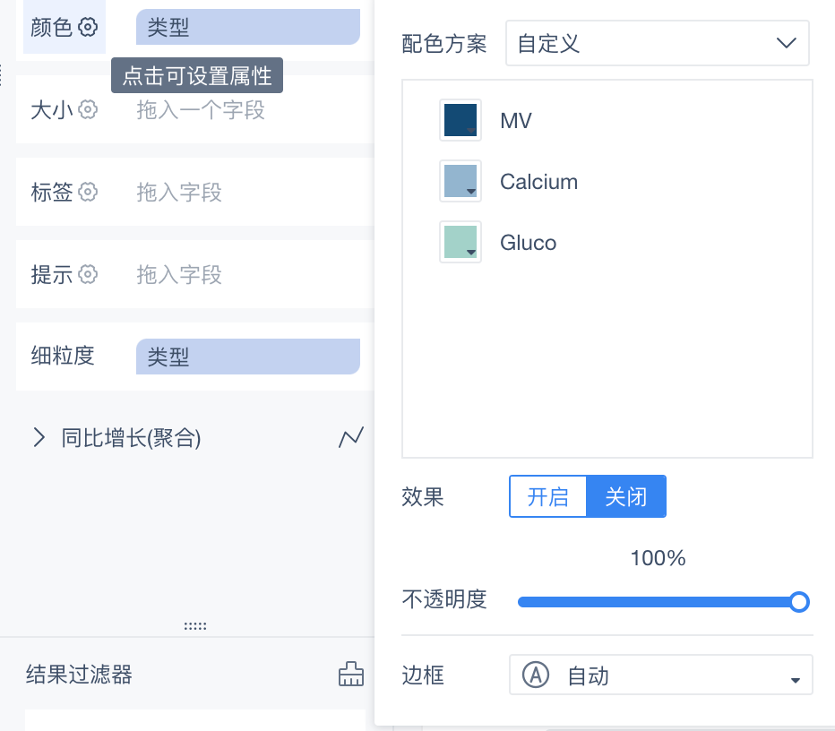Open the 提示 settings gear icon
835x731 pixels.
88,274
